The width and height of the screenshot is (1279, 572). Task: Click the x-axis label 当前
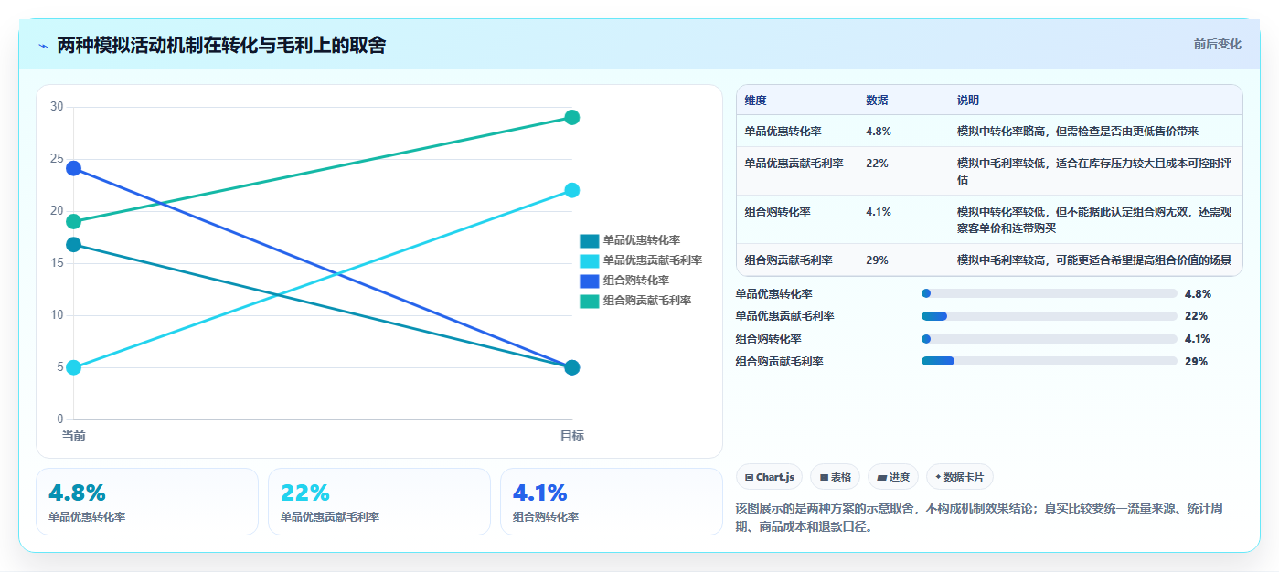(73, 436)
